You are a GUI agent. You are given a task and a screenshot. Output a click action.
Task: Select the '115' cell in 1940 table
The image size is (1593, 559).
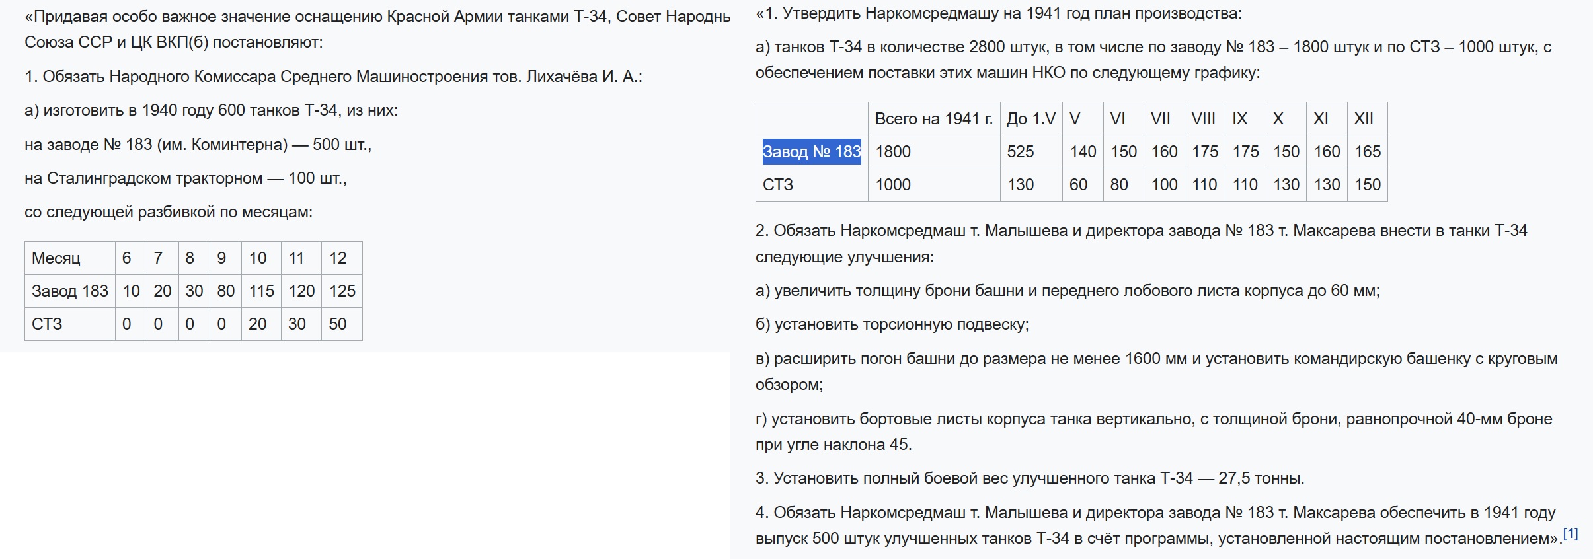[x=262, y=291]
